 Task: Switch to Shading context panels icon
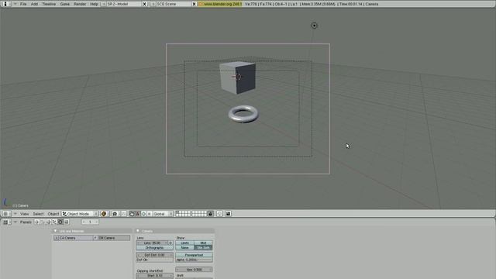49,222
